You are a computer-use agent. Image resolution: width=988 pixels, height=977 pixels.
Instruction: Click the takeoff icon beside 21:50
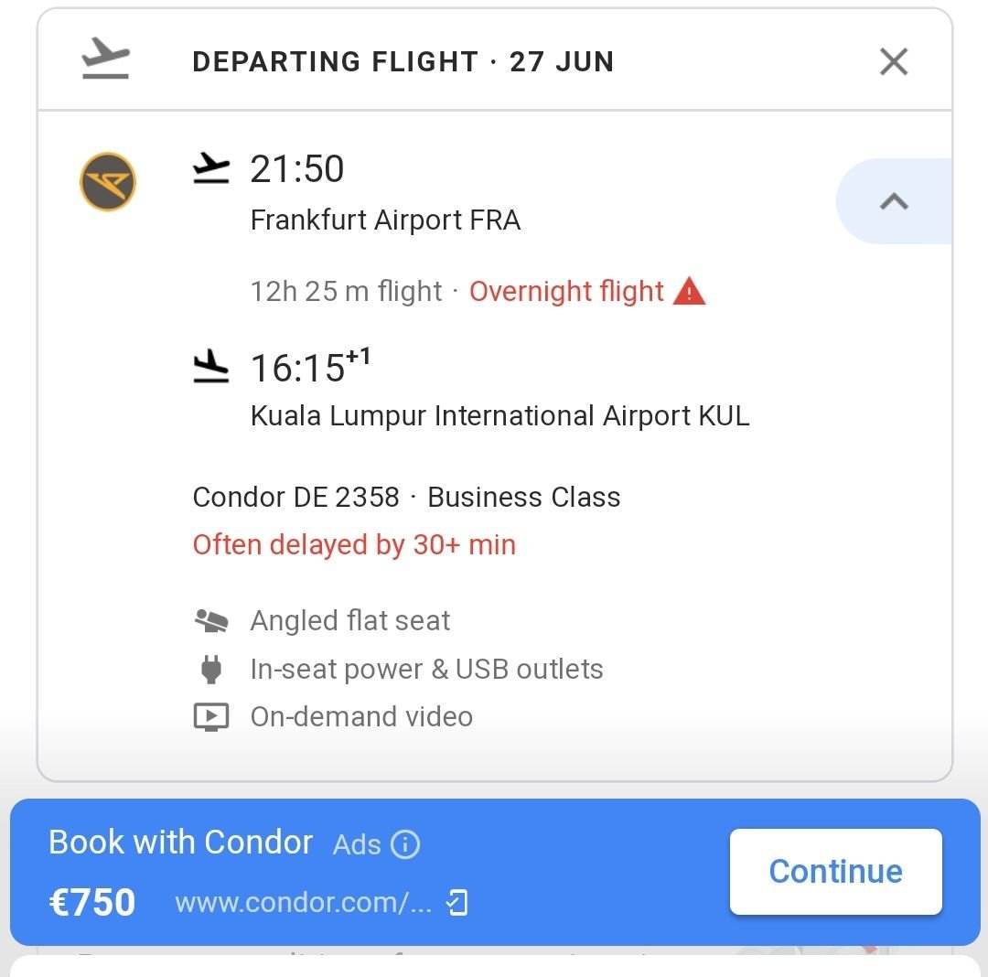211,167
